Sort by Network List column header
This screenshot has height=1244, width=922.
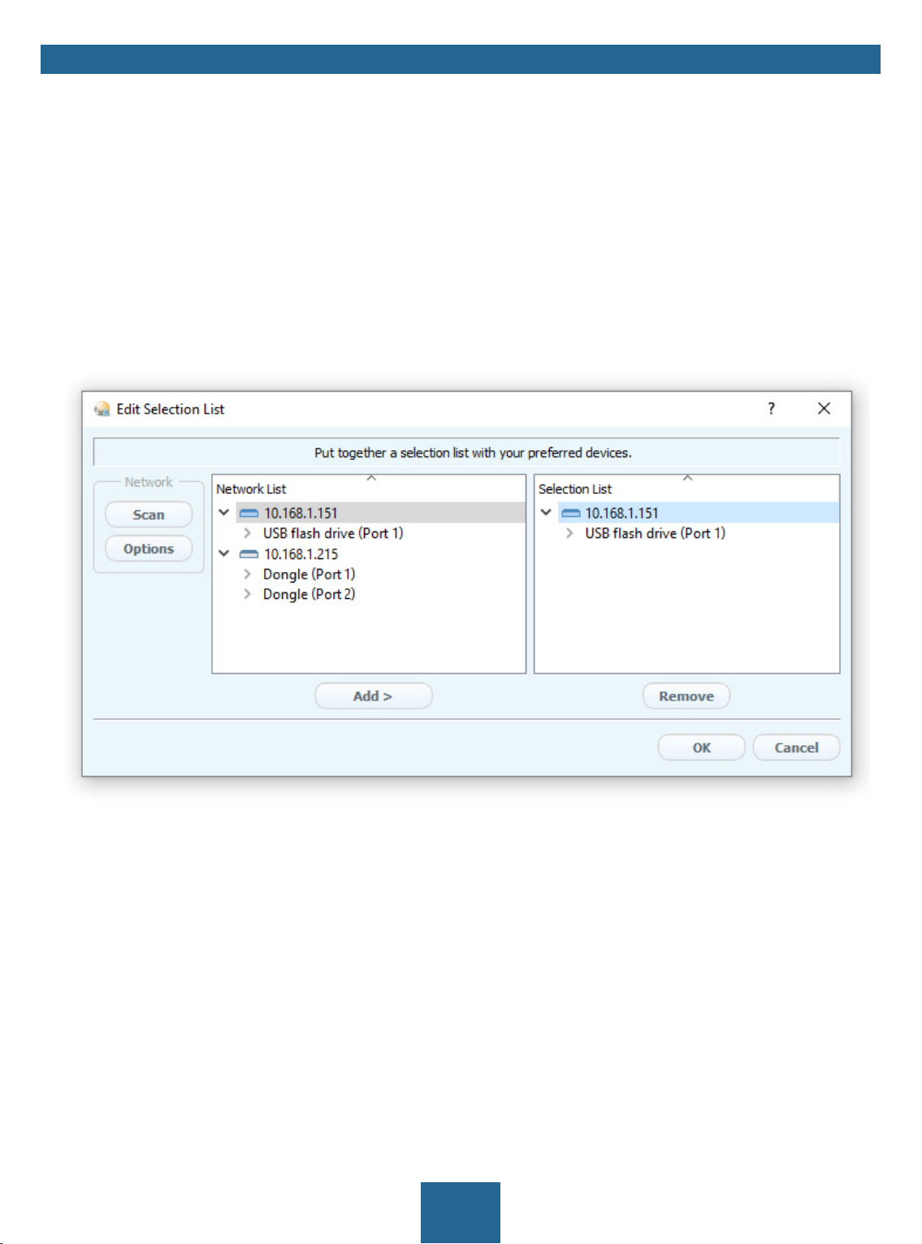369,488
